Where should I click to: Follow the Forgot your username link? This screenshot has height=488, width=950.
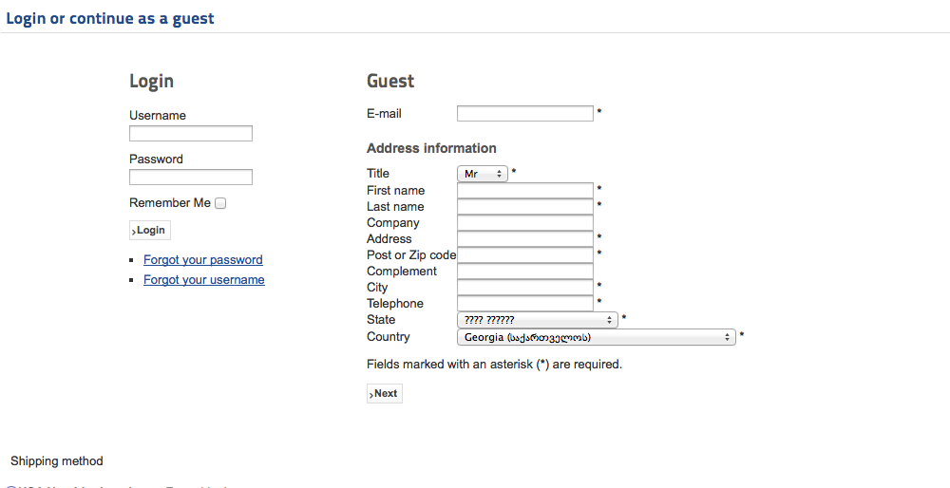click(204, 280)
